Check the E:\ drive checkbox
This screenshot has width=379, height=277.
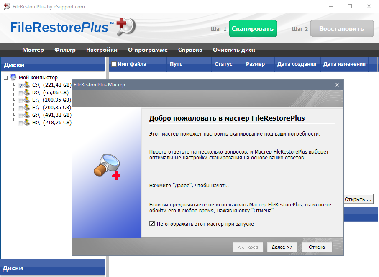click(x=21, y=101)
